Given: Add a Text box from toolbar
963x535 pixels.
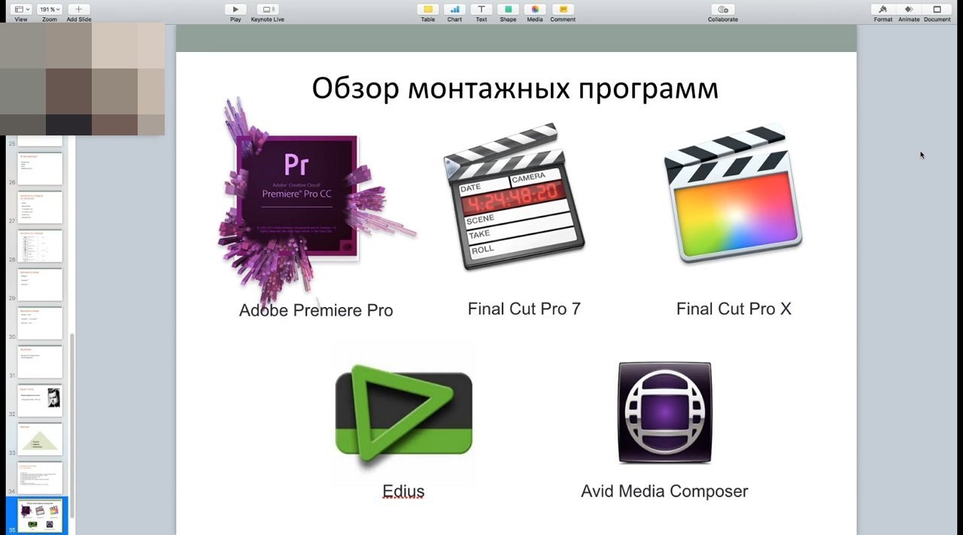Looking at the screenshot, I should tap(481, 9).
